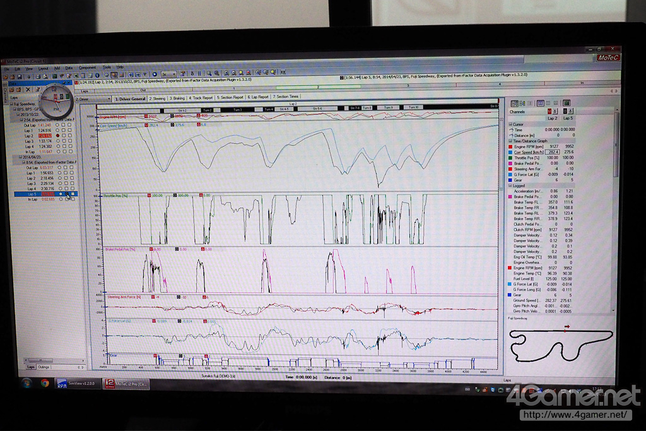The width and height of the screenshot is (646, 431).
Task: Click magenta swatch beside Brake Pedal Pos
Action: pos(510,163)
